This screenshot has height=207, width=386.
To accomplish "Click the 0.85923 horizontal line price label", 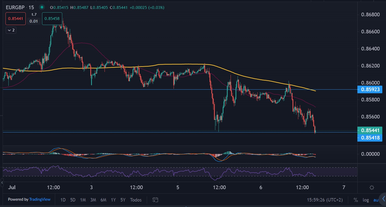I will (x=370, y=90).
